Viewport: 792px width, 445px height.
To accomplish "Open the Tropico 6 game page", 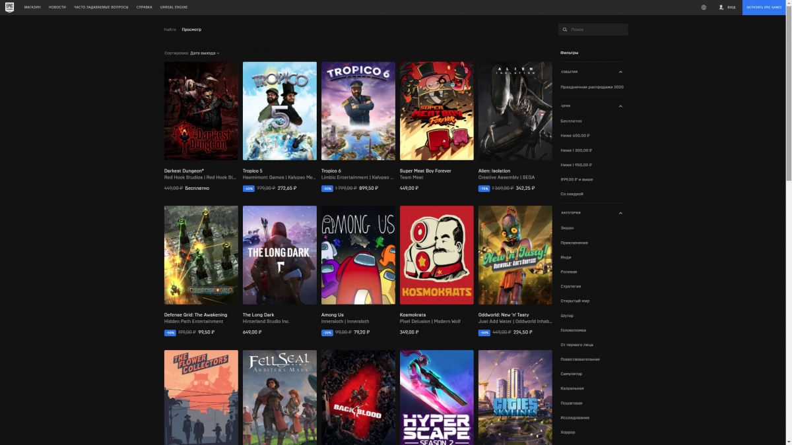I will click(x=358, y=111).
